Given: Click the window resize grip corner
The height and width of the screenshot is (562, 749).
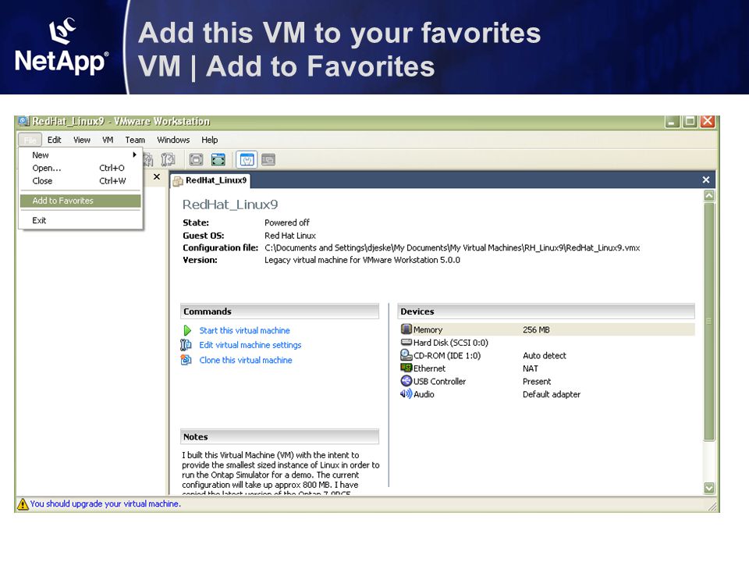Looking at the screenshot, I should click(712, 506).
